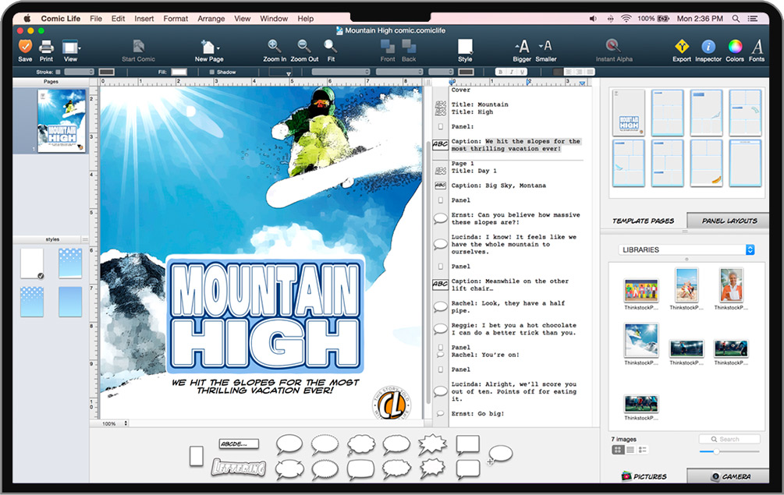
Task: Enable the Shadow checkbox
Action: click(211, 72)
